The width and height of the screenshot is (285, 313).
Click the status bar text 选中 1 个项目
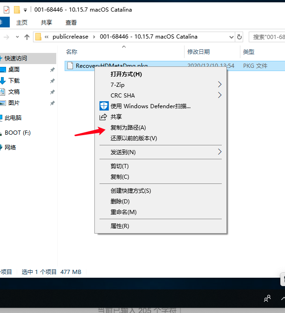pos(39,272)
